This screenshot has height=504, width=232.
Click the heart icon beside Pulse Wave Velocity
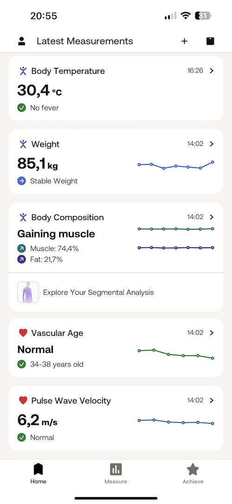pyautogui.click(x=23, y=400)
